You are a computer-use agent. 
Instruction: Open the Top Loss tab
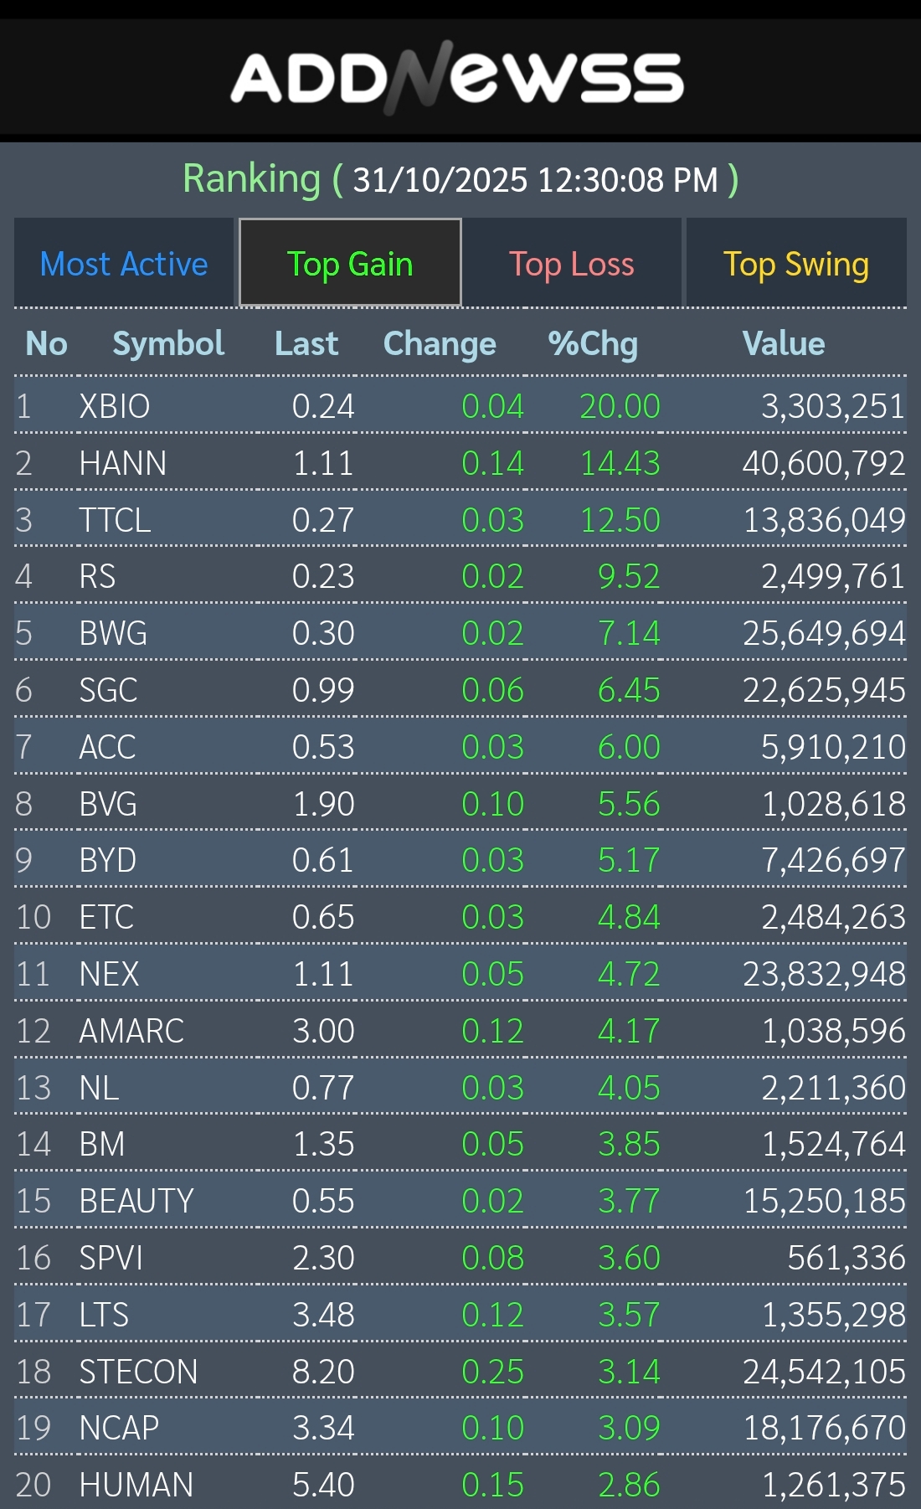(x=572, y=264)
